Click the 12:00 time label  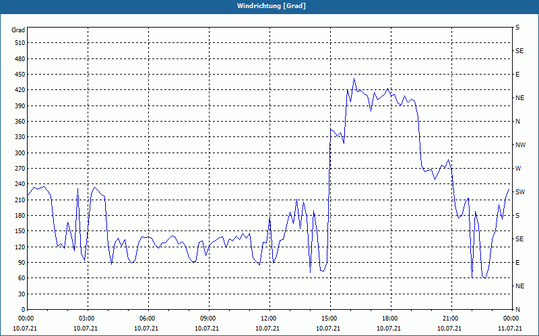(267, 319)
